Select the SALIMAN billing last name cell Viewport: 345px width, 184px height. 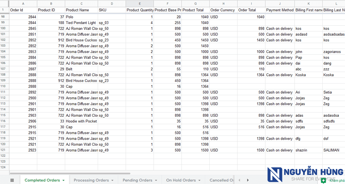334,150
